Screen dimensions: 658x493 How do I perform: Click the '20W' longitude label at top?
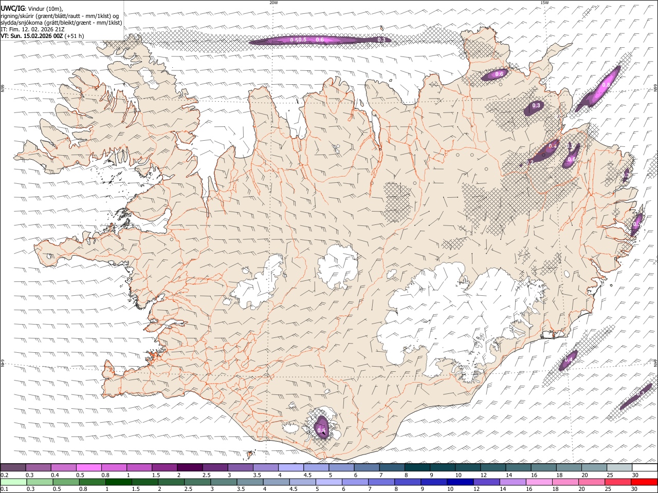coord(273,3)
